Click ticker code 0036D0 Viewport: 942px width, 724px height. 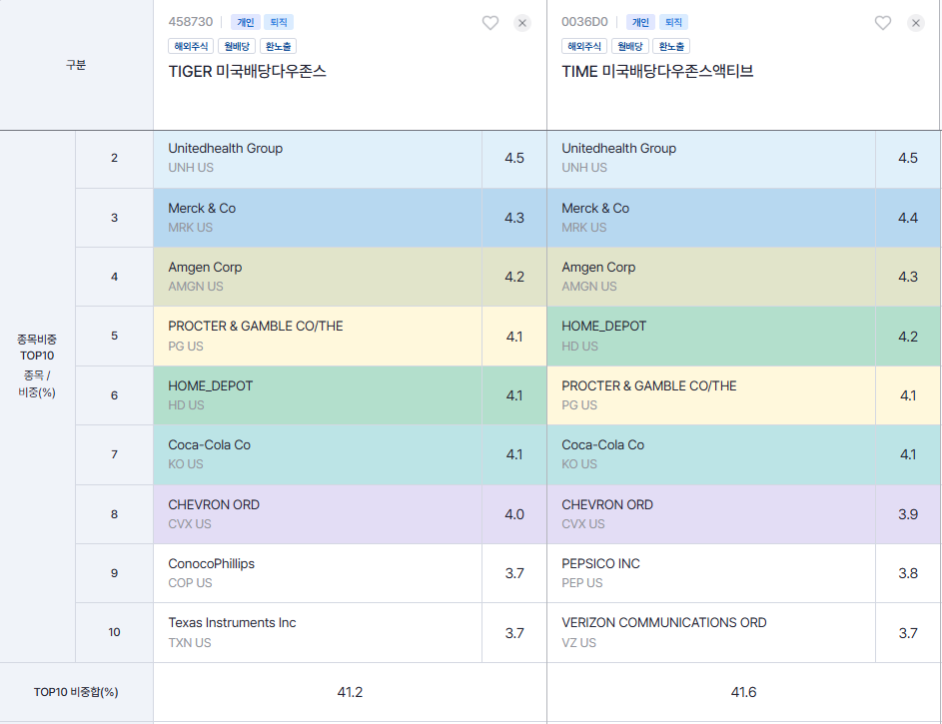pyautogui.click(x=584, y=22)
